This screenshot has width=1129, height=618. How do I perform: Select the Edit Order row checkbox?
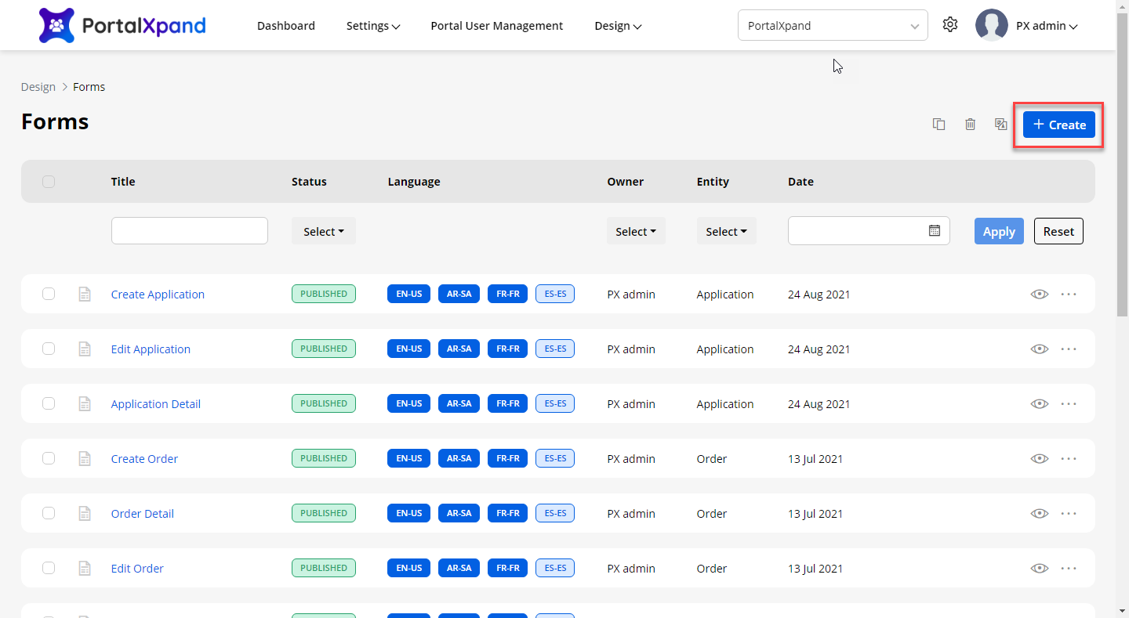pos(49,569)
